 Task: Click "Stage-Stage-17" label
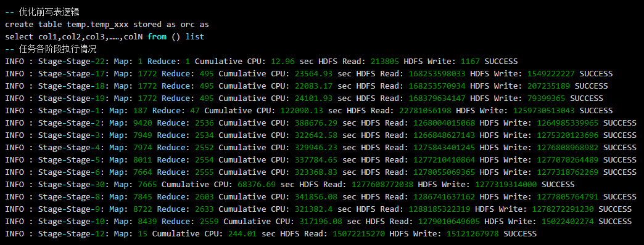72,74
